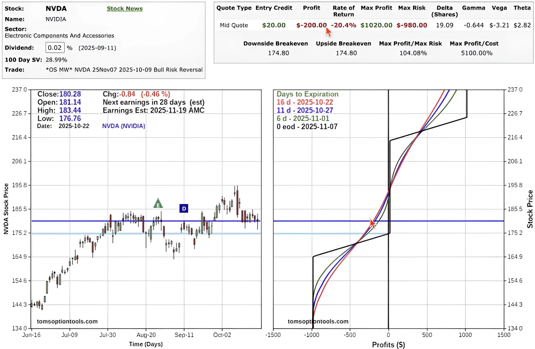Click the Max Profit column header in the quote row
The width and height of the screenshot is (535, 349).
[x=376, y=8]
